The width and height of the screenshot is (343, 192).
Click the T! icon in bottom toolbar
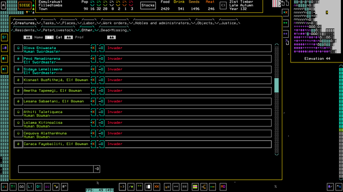tap(13, 187)
